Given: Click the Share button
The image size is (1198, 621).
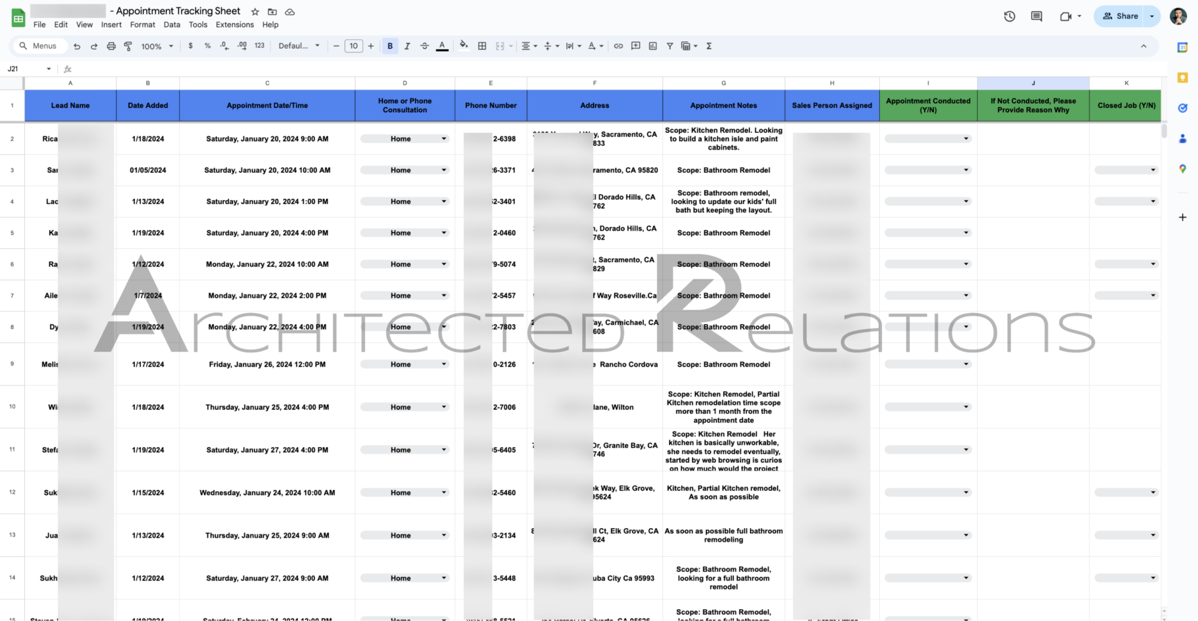Looking at the screenshot, I should pyautogui.click(x=1120, y=16).
